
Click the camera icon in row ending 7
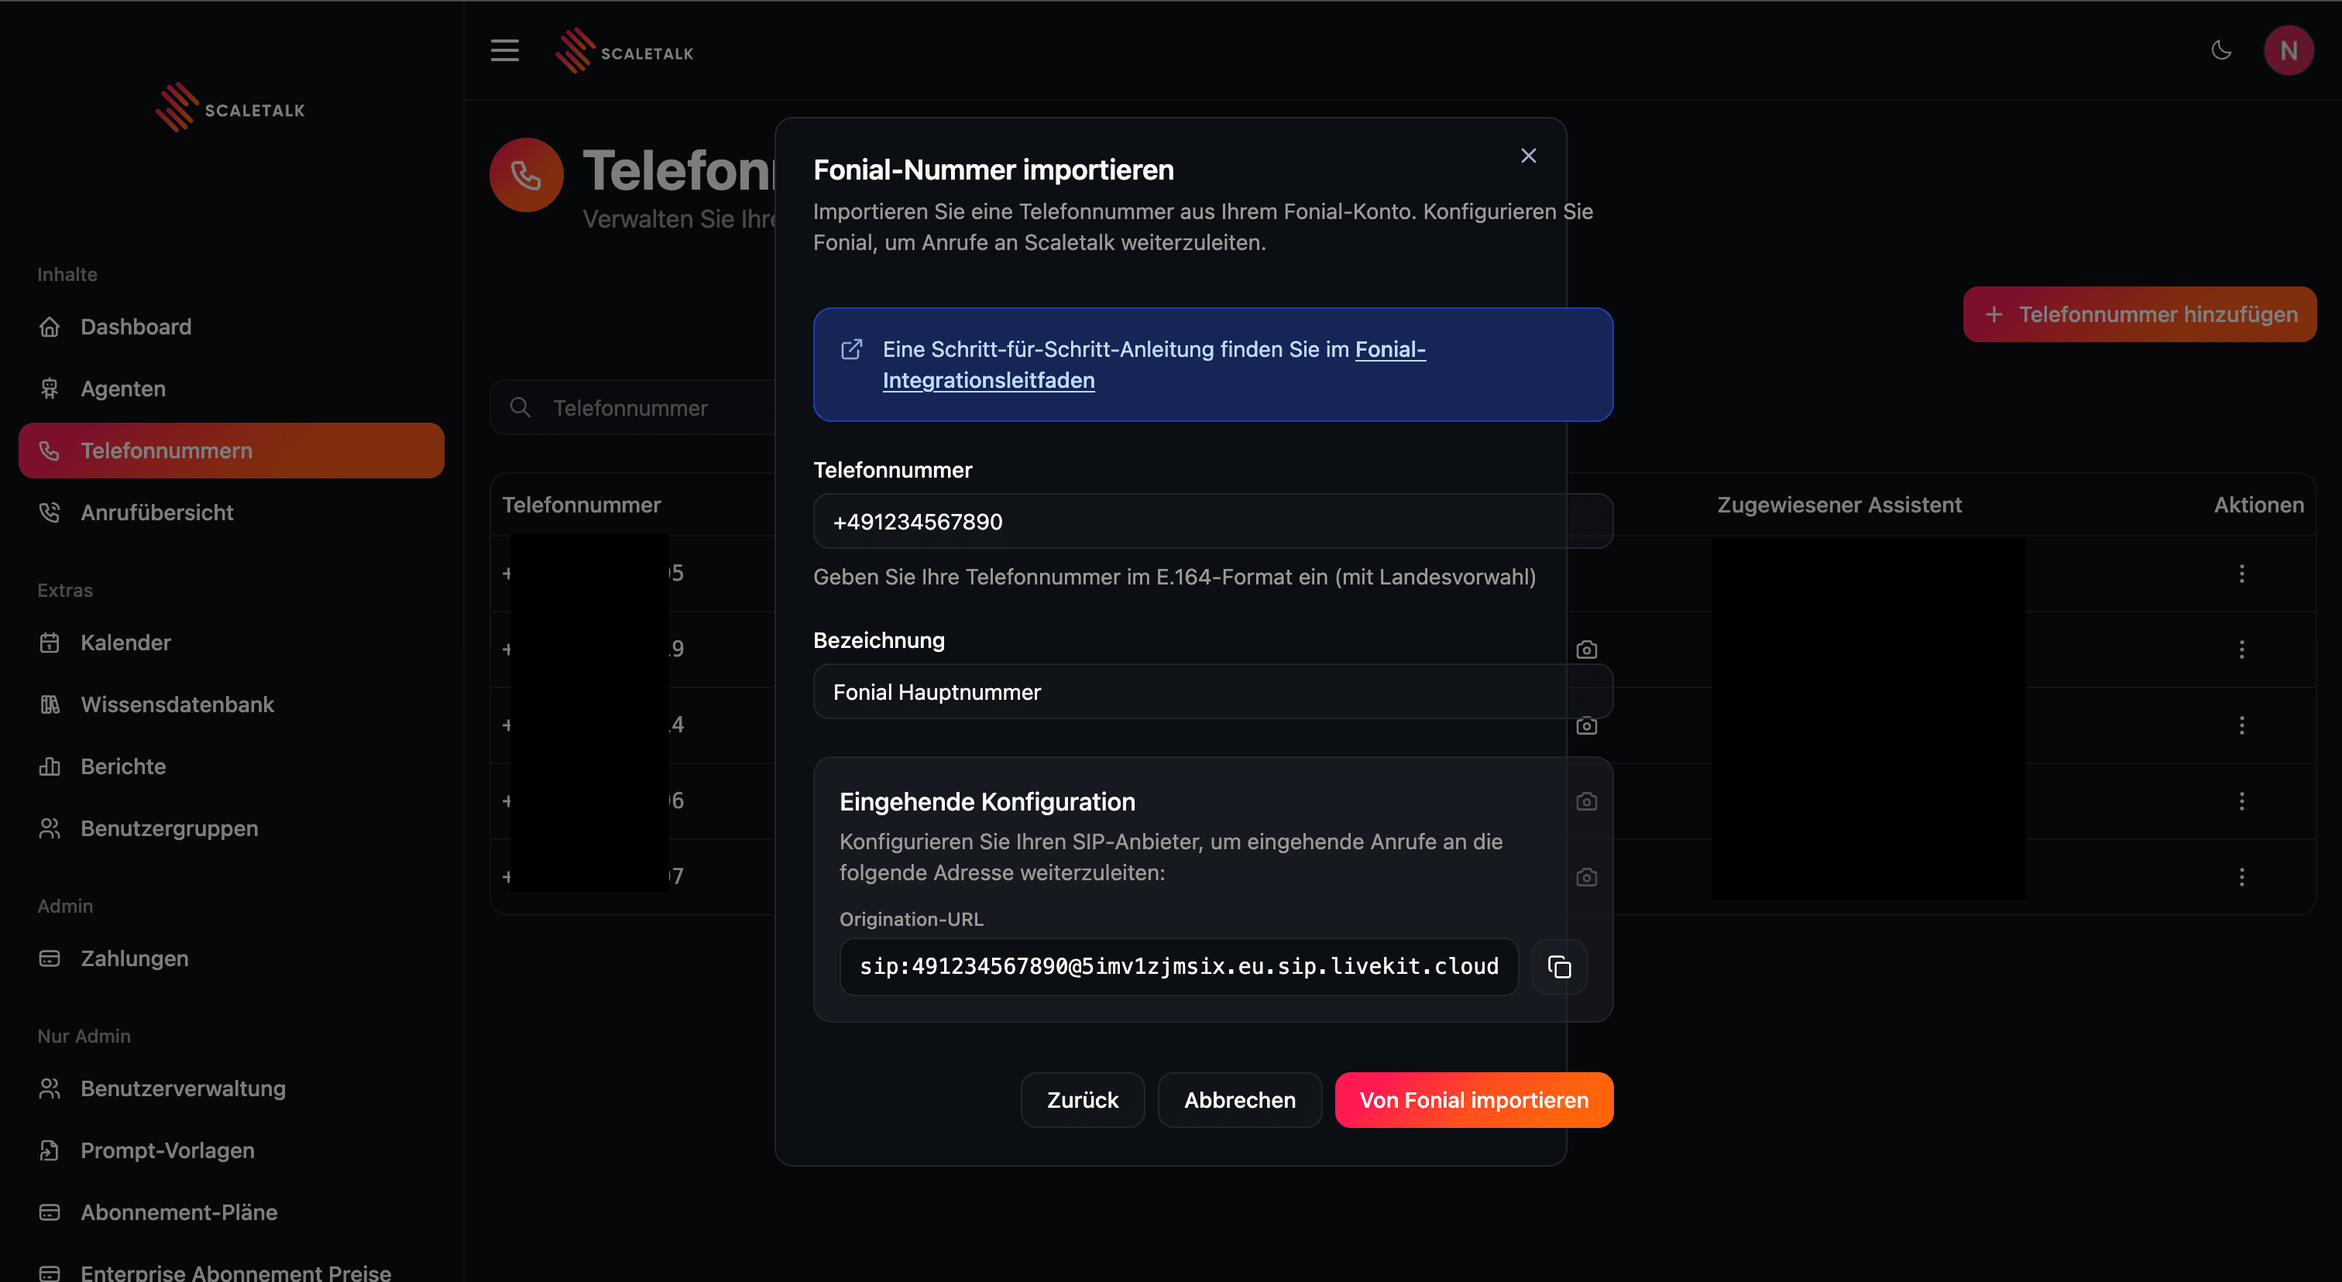pos(1586,878)
